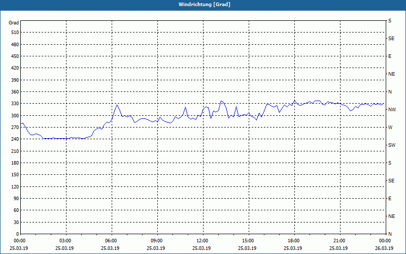Select the 12:00 time label
This screenshot has width=406, height=254.
pyautogui.click(x=203, y=241)
